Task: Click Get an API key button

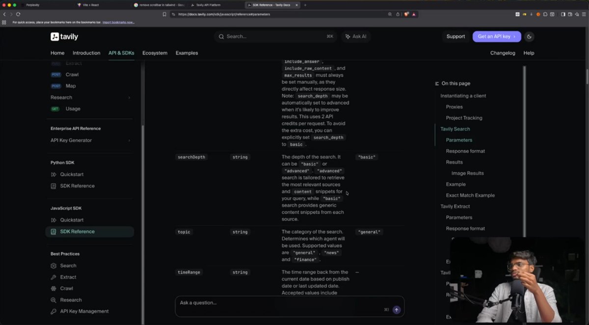Action: pyautogui.click(x=497, y=36)
